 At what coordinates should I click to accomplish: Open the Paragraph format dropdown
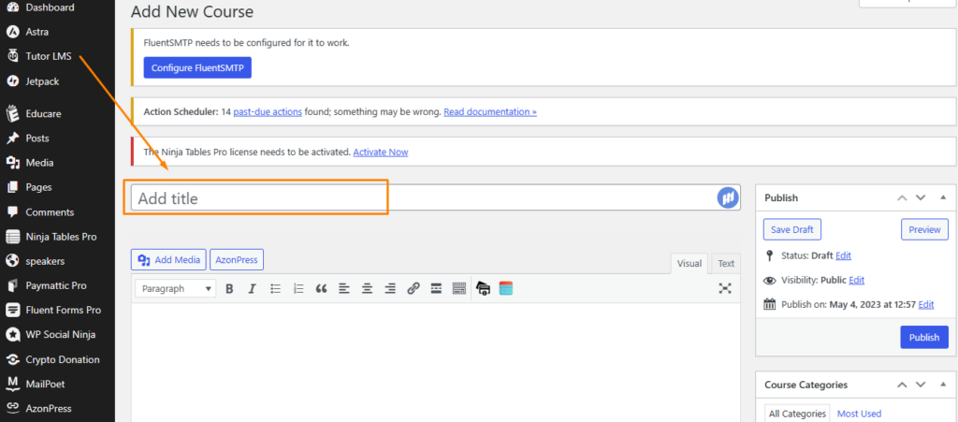pyautogui.click(x=175, y=289)
